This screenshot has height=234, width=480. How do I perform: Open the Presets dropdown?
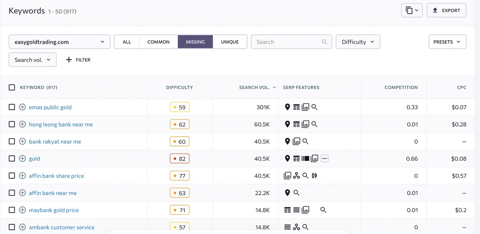click(447, 42)
